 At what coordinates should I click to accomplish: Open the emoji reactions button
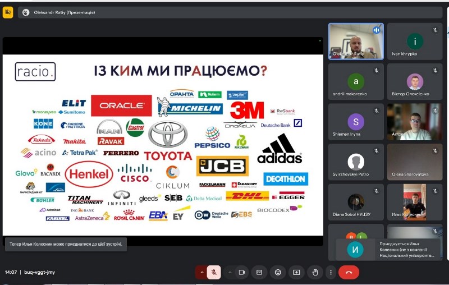click(x=278, y=273)
